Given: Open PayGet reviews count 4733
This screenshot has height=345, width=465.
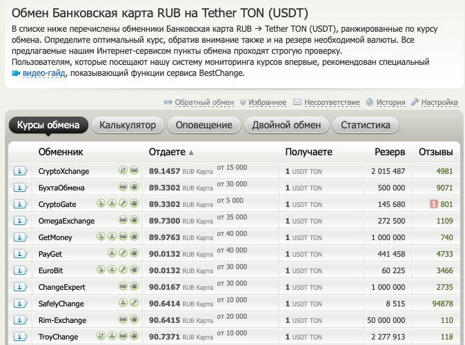Looking at the screenshot, I should click(444, 254).
